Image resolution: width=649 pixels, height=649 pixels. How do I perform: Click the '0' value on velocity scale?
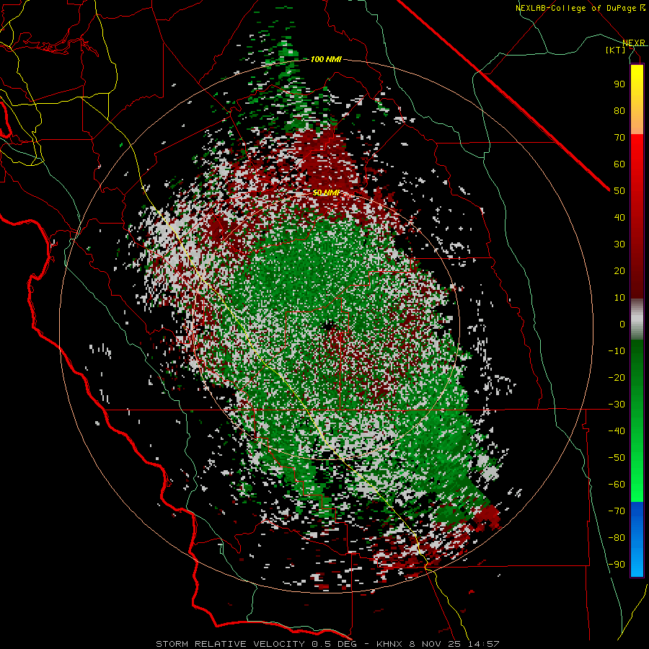point(622,324)
